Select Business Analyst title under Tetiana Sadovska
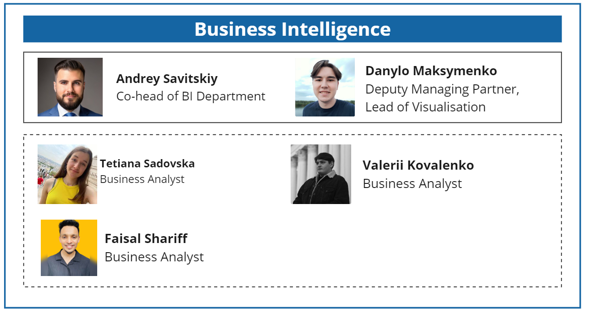This screenshot has width=590, height=315. click(x=142, y=179)
